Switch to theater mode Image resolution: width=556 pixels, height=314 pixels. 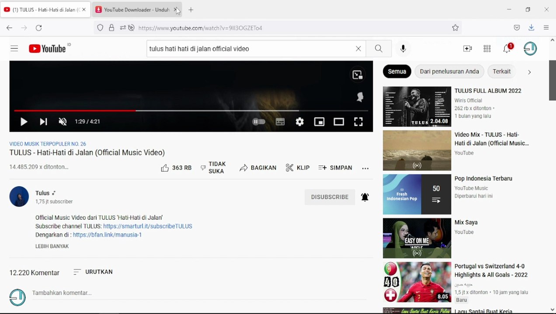click(339, 122)
